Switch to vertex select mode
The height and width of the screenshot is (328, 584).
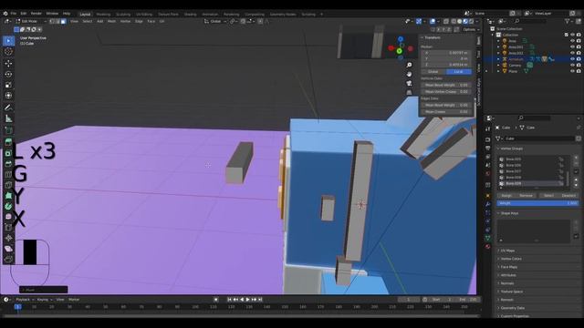click(x=52, y=21)
